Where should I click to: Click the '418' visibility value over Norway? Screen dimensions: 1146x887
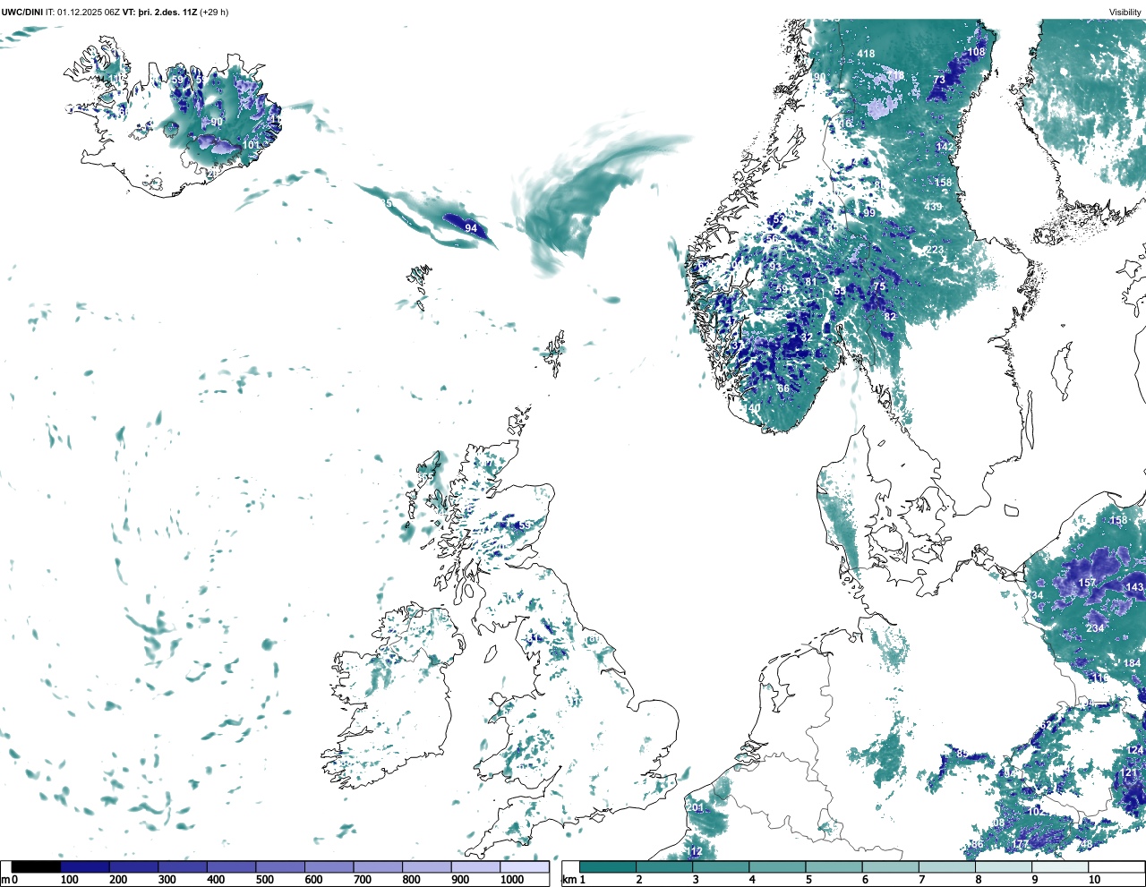[866, 54]
